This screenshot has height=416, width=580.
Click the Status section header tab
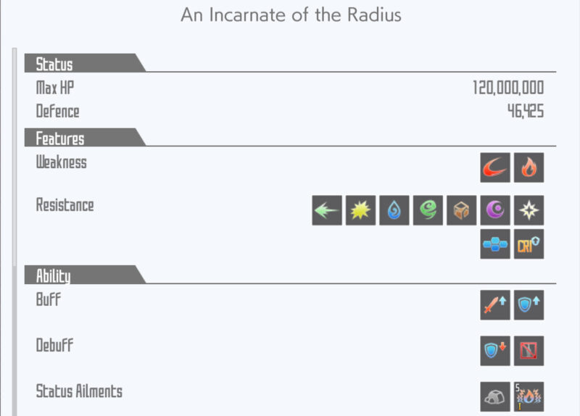pyautogui.click(x=54, y=64)
